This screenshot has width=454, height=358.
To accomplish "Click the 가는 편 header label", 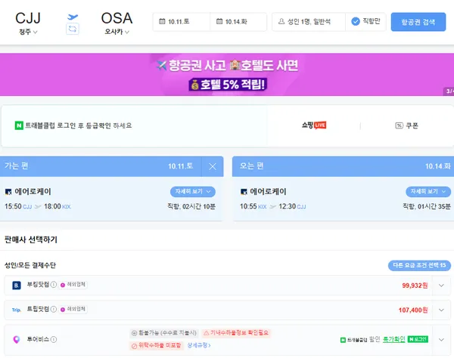I will pyautogui.click(x=16, y=166).
